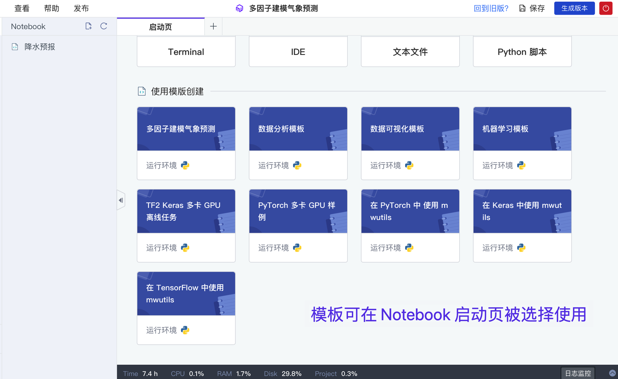Collapse the left sidebar panel arrow
Screen dimensions: 618x379
coord(121,200)
